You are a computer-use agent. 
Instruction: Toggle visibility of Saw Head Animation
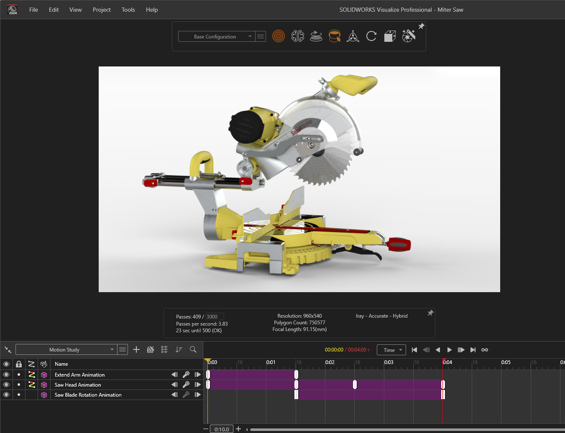(x=6, y=385)
